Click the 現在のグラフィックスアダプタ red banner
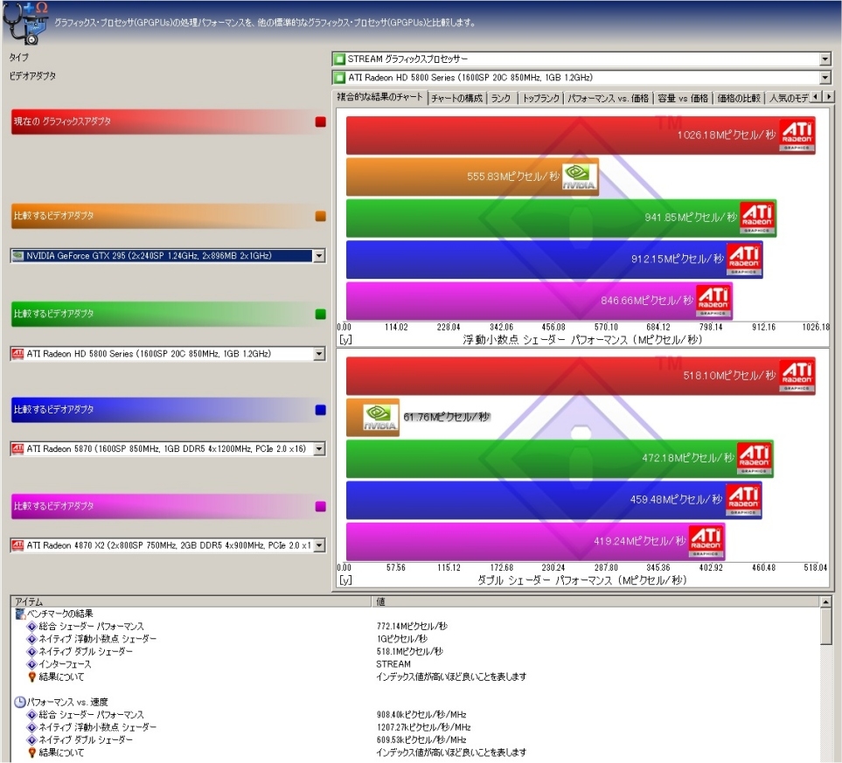This screenshot has width=842, height=763. (168, 121)
